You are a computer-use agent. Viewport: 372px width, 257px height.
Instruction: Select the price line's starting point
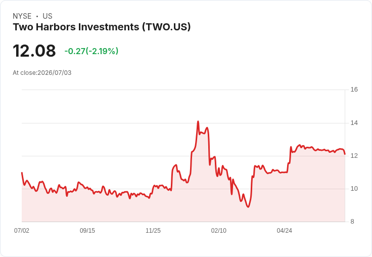pos(22,173)
